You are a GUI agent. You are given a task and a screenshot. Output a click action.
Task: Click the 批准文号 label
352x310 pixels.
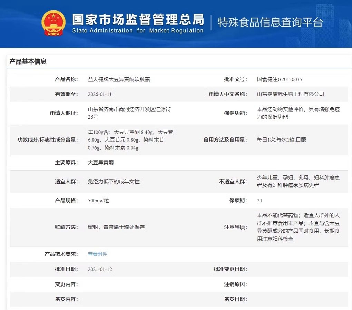pos(235,79)
